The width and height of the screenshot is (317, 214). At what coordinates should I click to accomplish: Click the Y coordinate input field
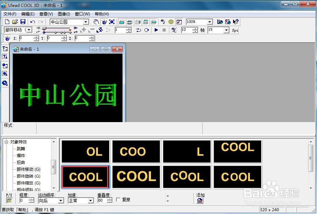(54, 38)
